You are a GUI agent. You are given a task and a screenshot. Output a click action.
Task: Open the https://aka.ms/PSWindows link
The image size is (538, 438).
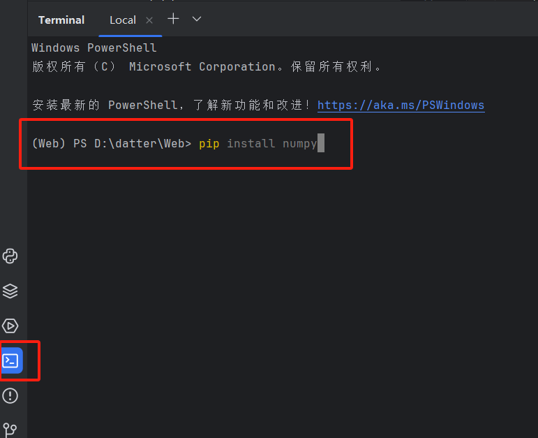[401, 105]
